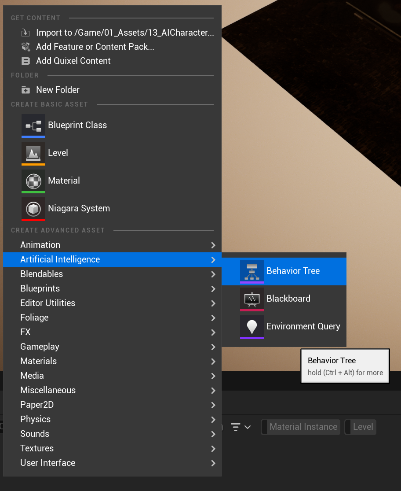Create a Blueprint Class asset

[112, 126]
